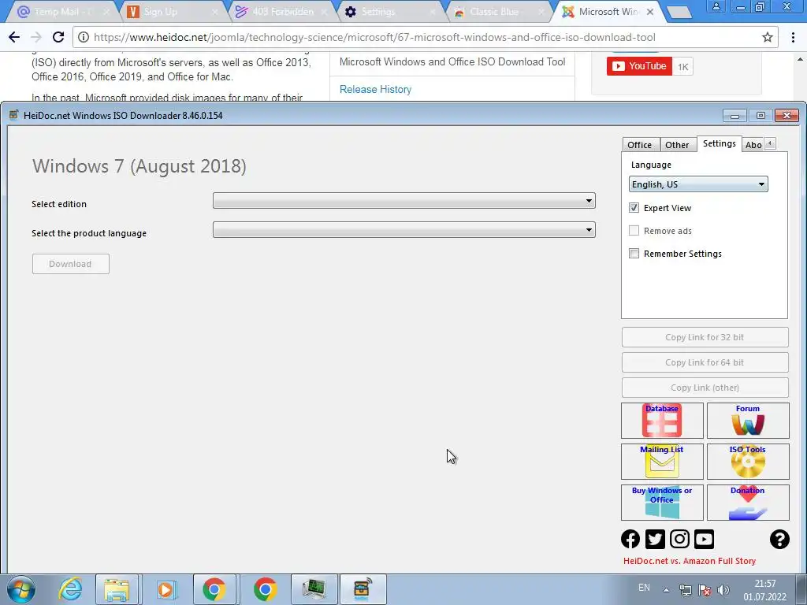Click the Download button

pos(70,264)
